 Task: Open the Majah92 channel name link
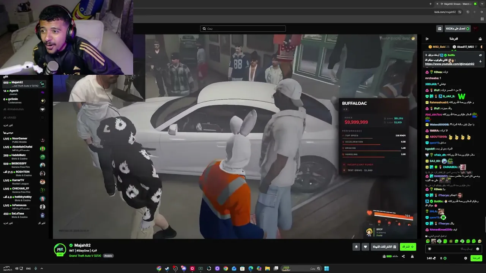pos(82,245)
